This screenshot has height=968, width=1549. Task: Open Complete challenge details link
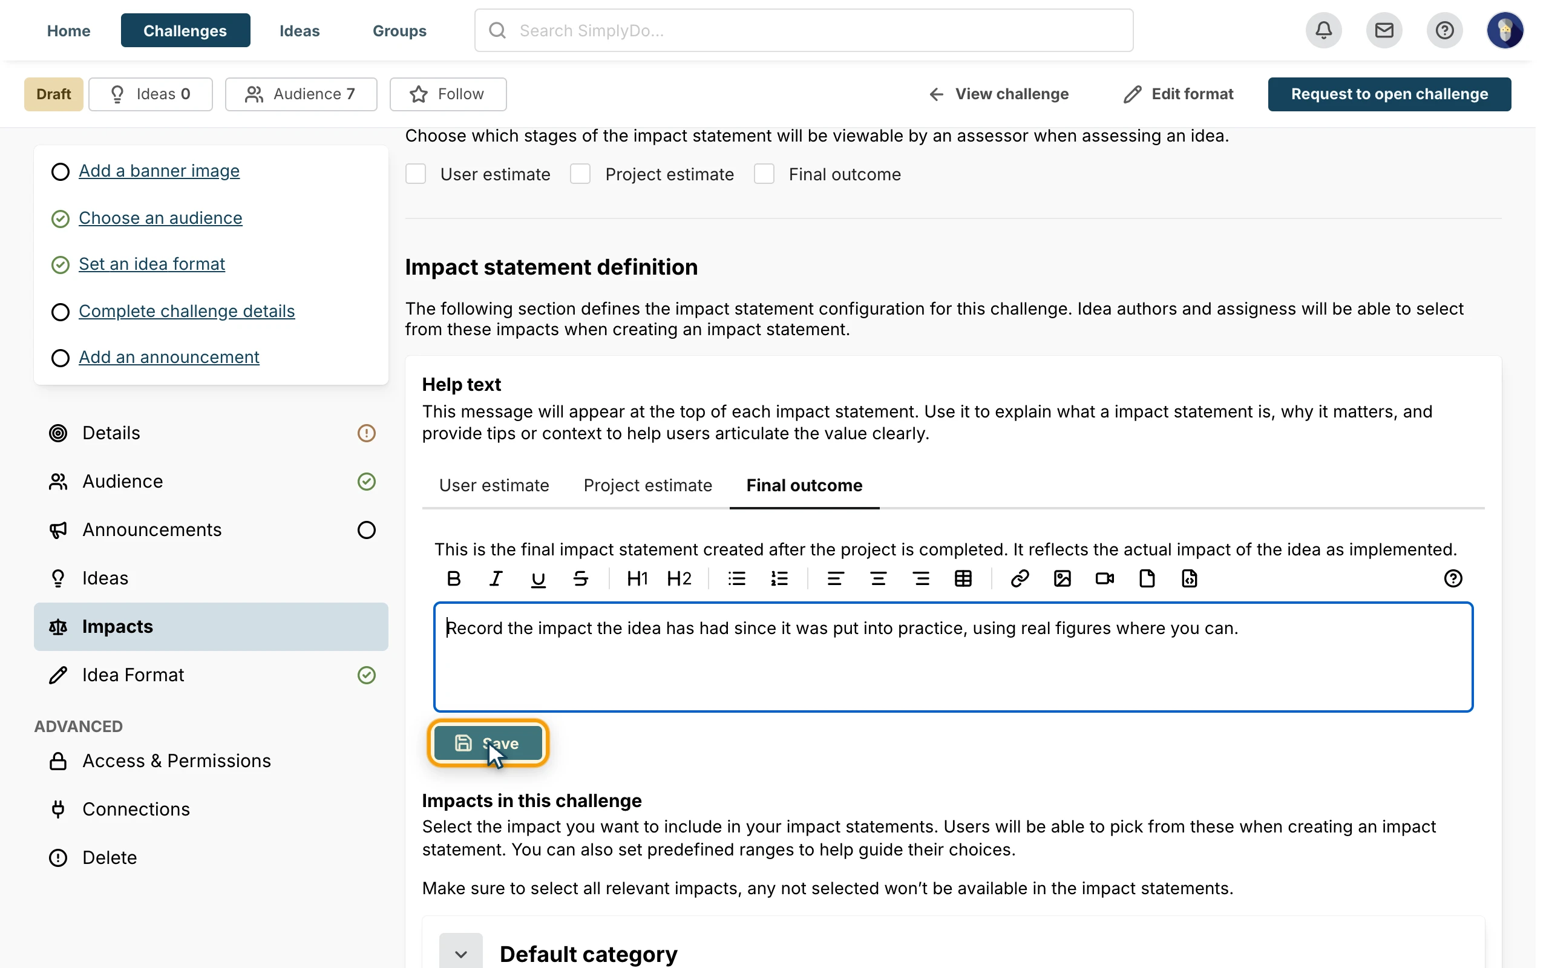pyautogui.click(x=187, y=311)
